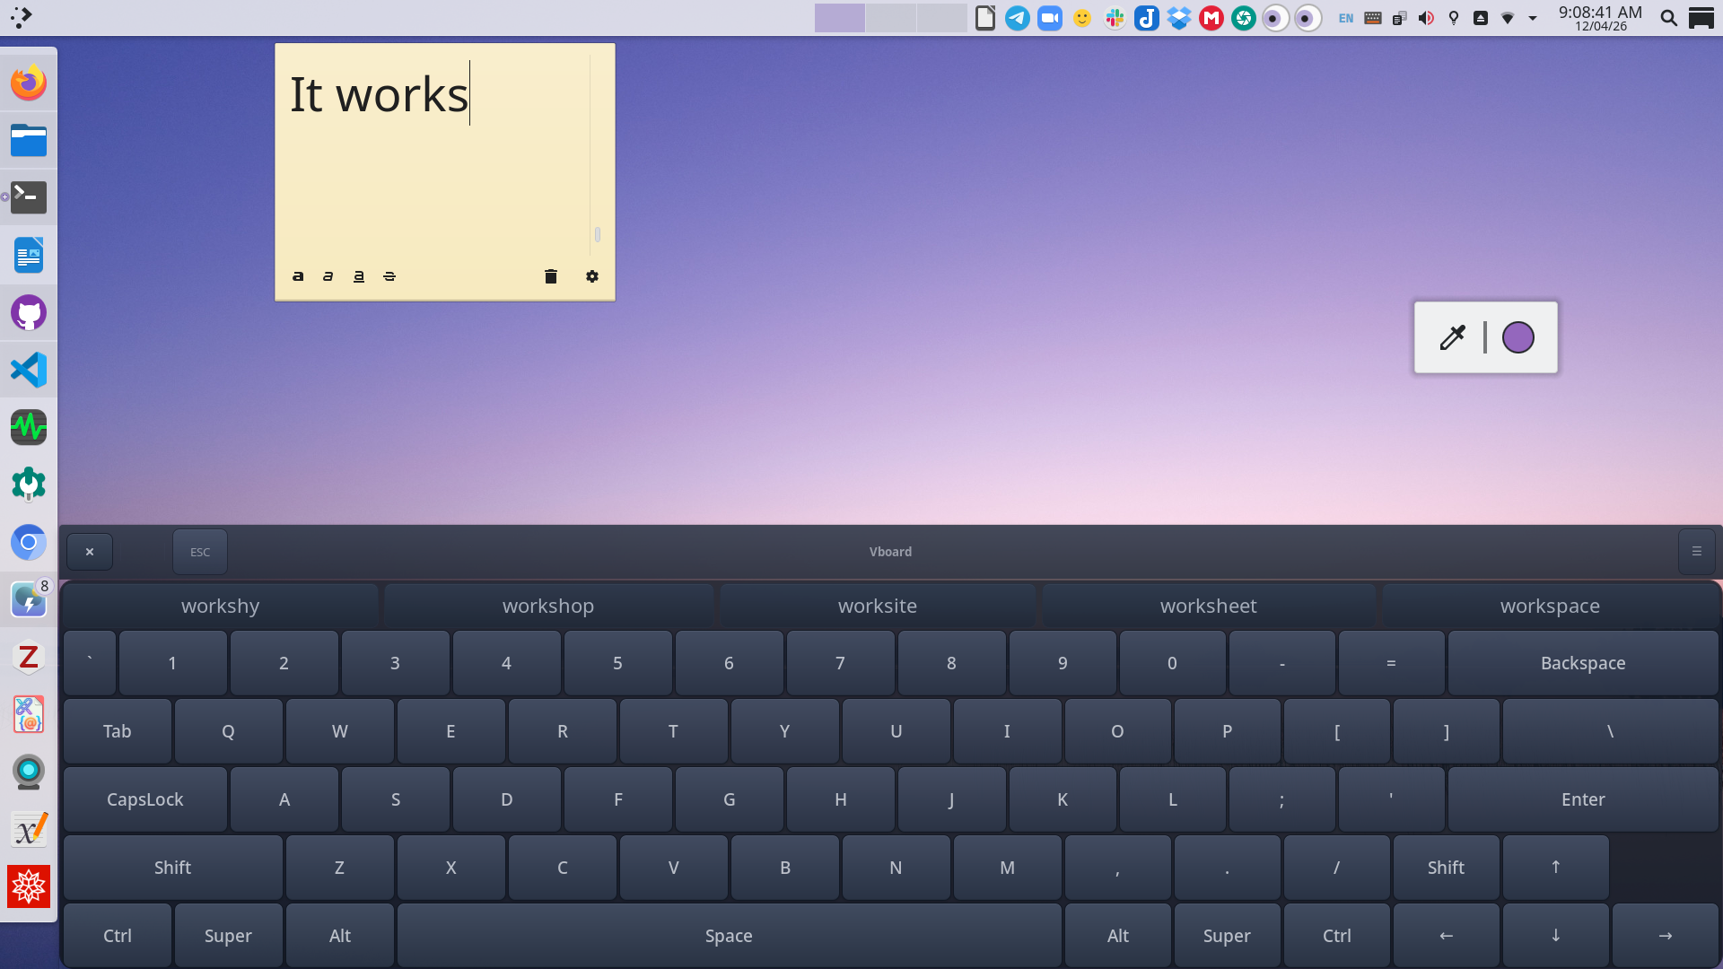Toggle CapsLock on the Vboard keyboard
The image size is (1723, 969).
pyautogui.click(x=144, y=799)
